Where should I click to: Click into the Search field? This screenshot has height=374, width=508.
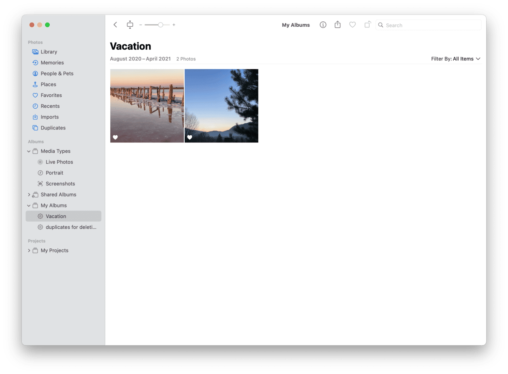[x=429, y=25]
